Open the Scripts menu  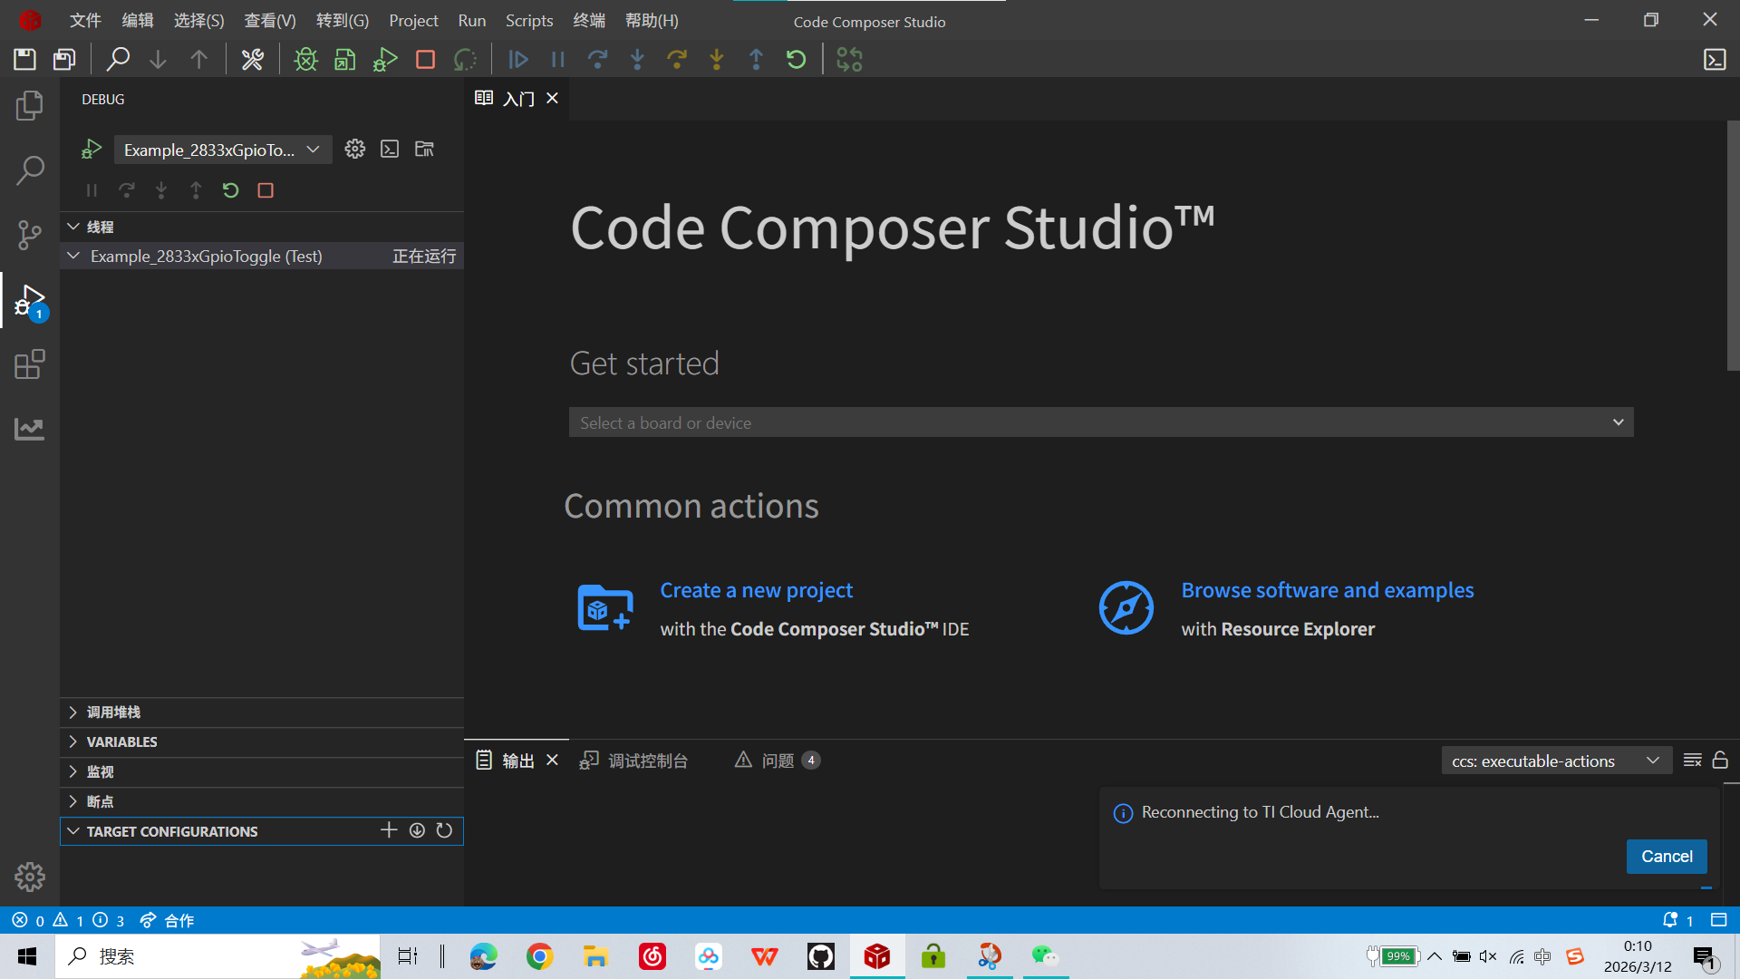[528, 20]
